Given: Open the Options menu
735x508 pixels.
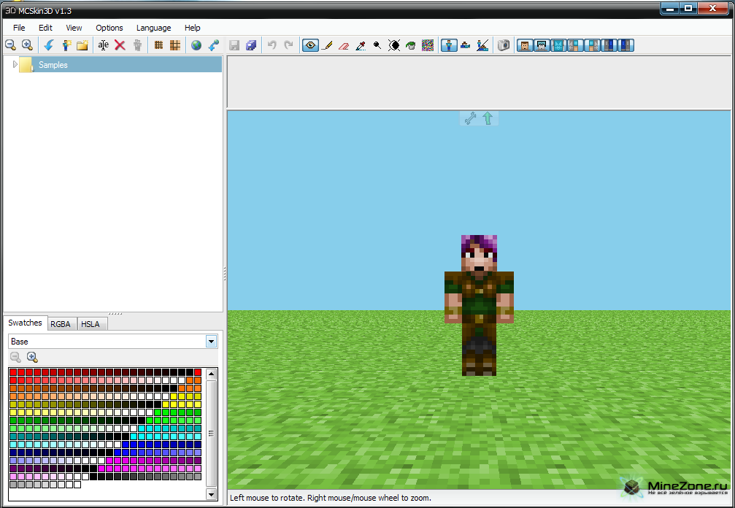Looking at the screenshot, I should click(x=109, y=28).
